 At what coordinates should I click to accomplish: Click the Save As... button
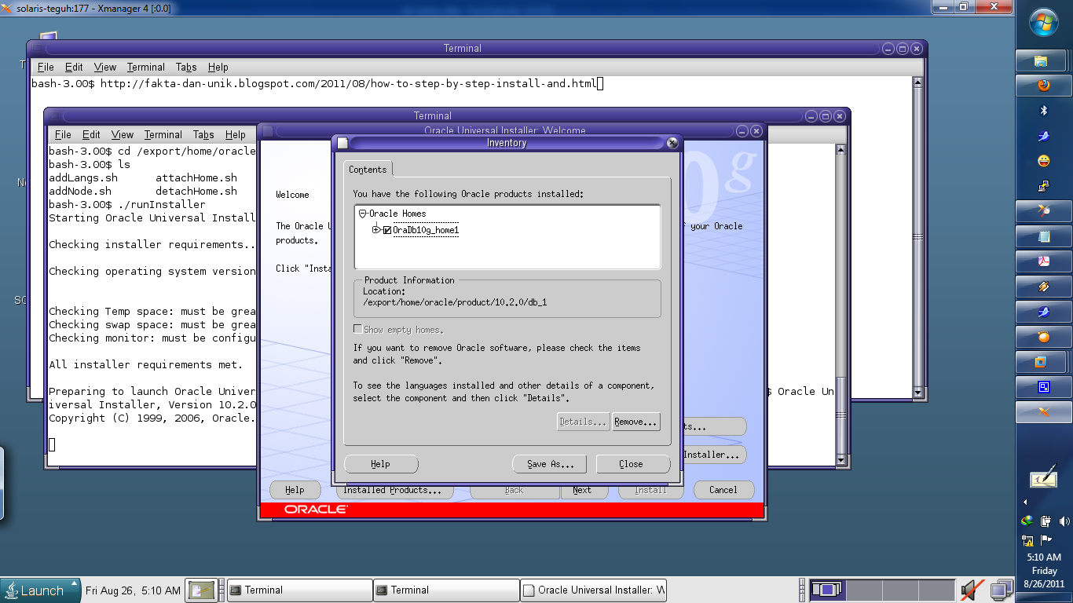(x=551, y=464)
